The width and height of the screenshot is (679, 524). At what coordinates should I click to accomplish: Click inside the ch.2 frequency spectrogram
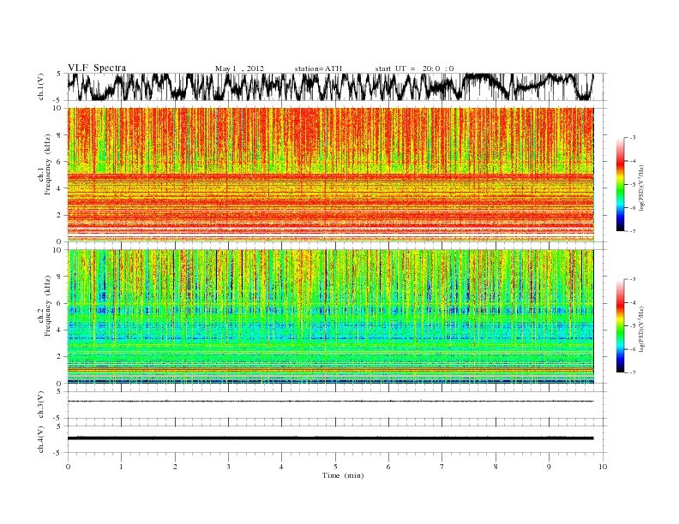331,317
